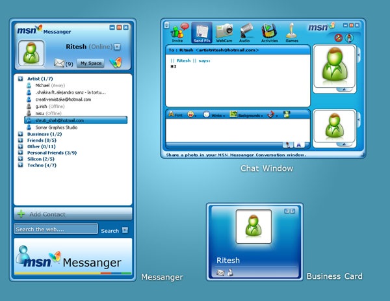The image size is (390, 301).
Task: Collapse the Artist (1/7) group
Action: [x=20, y=79]
